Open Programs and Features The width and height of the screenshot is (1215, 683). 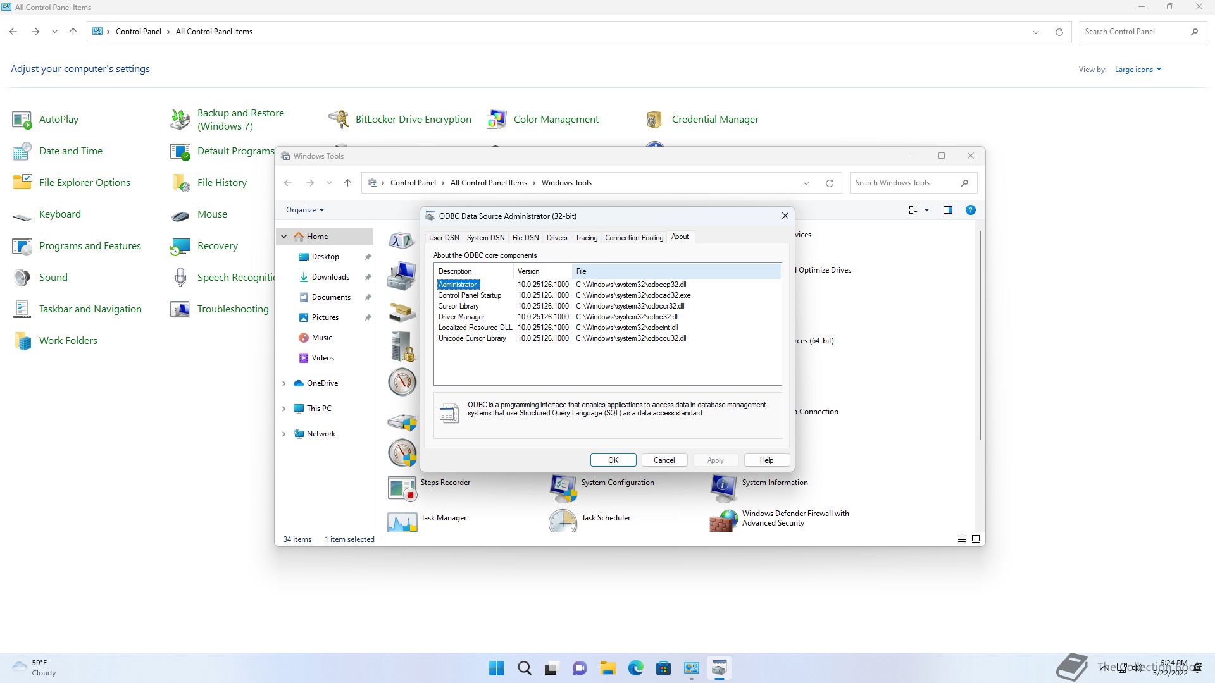(x=77, y=246)
